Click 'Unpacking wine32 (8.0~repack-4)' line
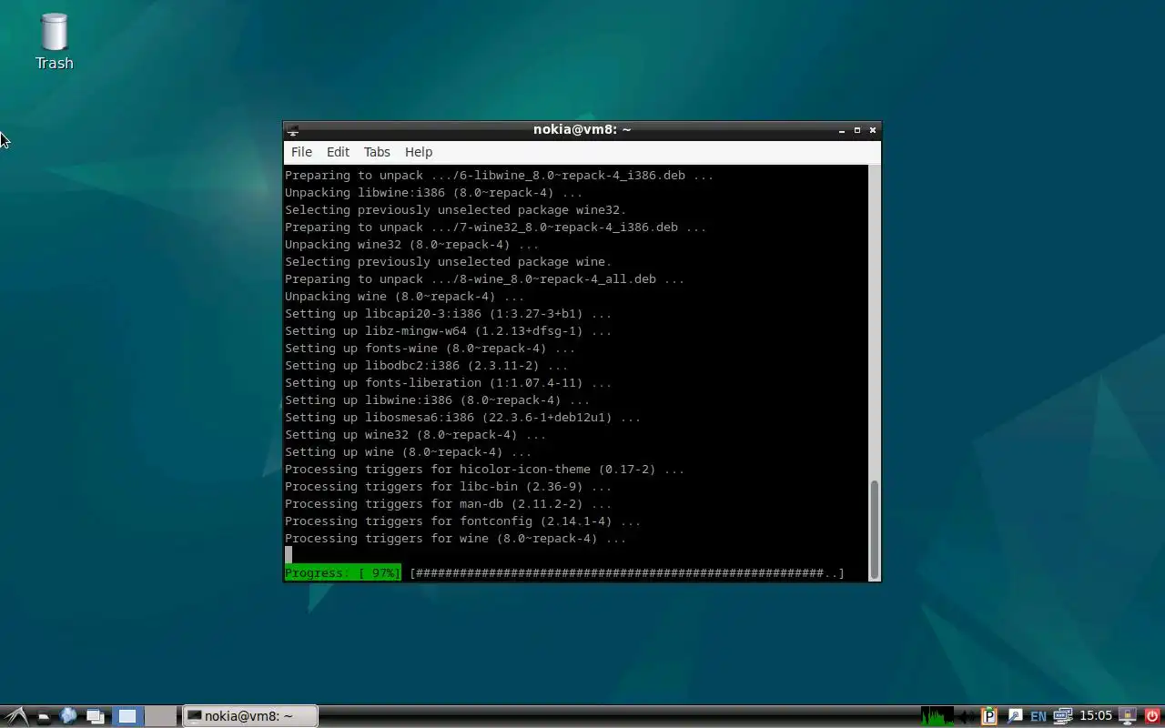Screen dimensions: 1165x728 click(x=412, y=245)
